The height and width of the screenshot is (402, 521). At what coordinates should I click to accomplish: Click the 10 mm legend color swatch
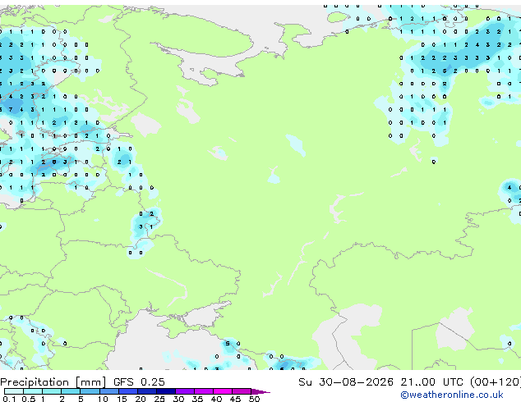108,391
